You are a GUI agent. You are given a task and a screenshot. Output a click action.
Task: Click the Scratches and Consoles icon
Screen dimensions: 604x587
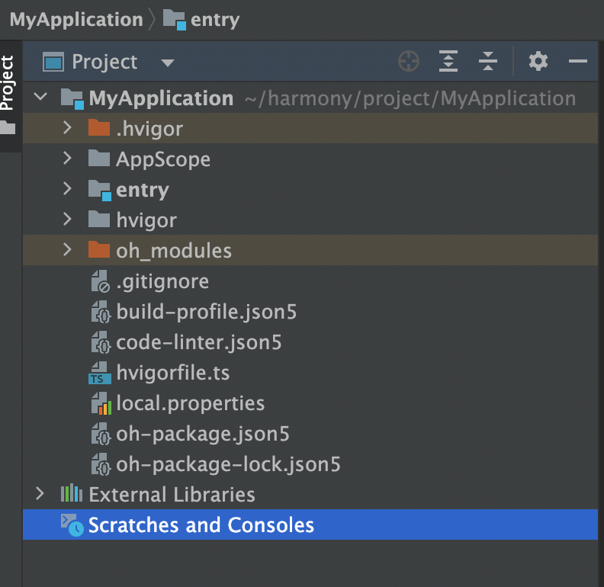[72, 524]
